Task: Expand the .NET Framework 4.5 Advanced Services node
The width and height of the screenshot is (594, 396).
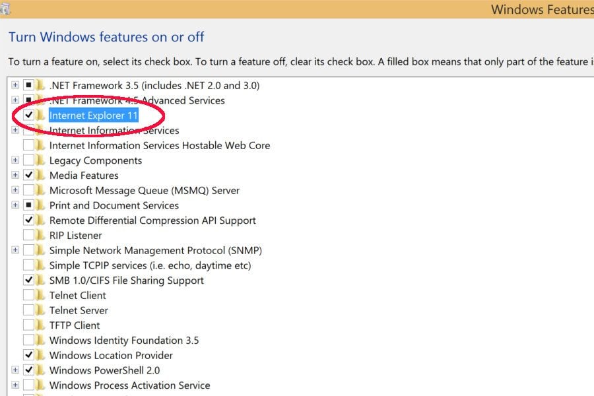Action: (15, 100)
